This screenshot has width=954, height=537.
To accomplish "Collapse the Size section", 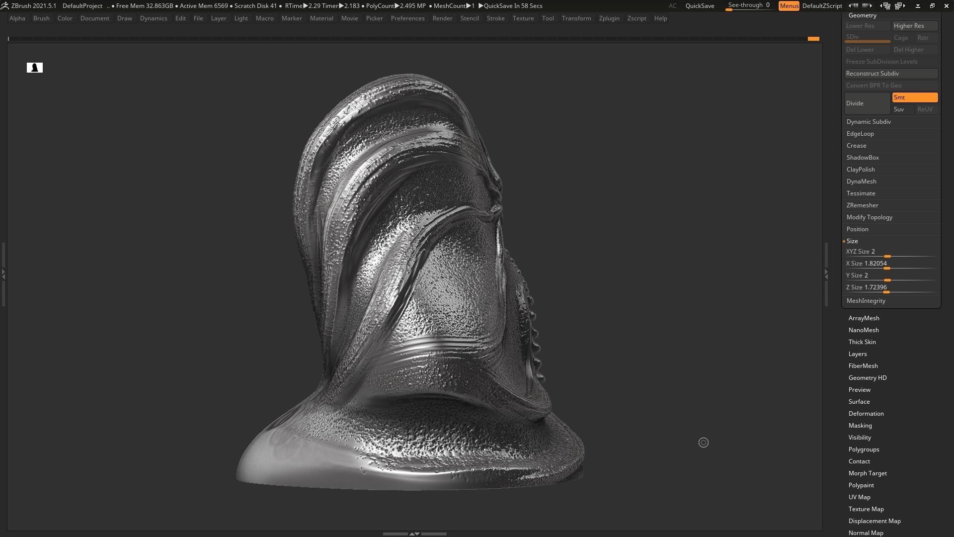I will (852, 241).
